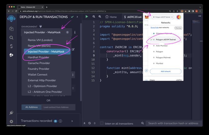Image resolution: width=209 pixels, height=135 pixels.
Task: Click the pending transactions count 0
Action: point(95,123)
